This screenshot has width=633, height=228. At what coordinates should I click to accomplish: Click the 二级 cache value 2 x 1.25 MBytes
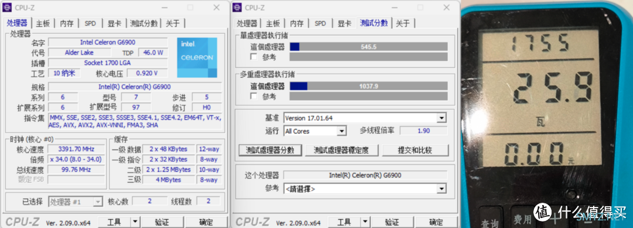point(168,169)
